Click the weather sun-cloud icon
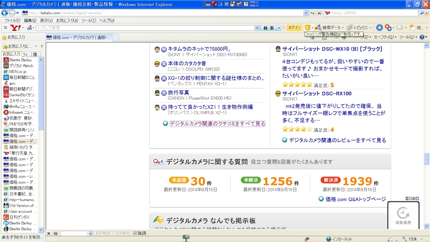This screenshot has width=430, height=242. 412,27
